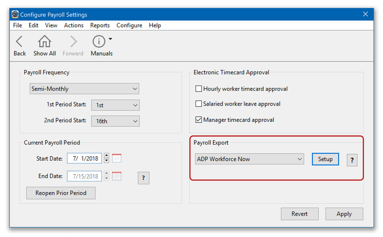
Task: Click the Show All home icon
Action: coord(44,42)
